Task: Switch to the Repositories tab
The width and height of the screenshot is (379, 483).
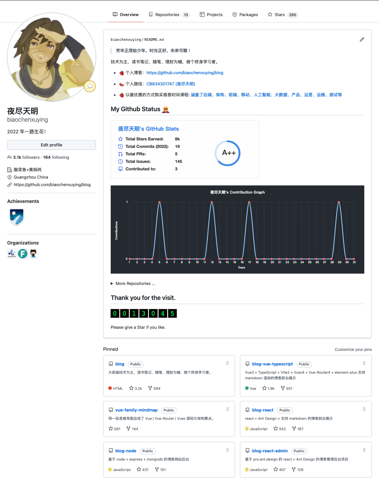Action: point(169,15)
